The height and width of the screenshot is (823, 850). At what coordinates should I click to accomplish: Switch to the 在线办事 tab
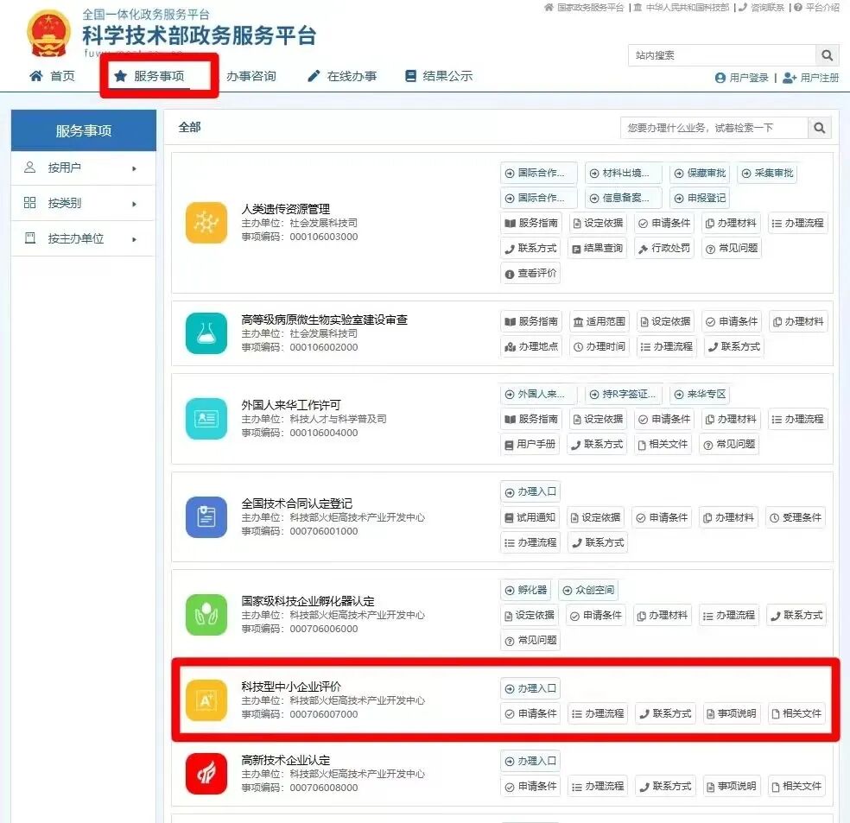[338, 76]
